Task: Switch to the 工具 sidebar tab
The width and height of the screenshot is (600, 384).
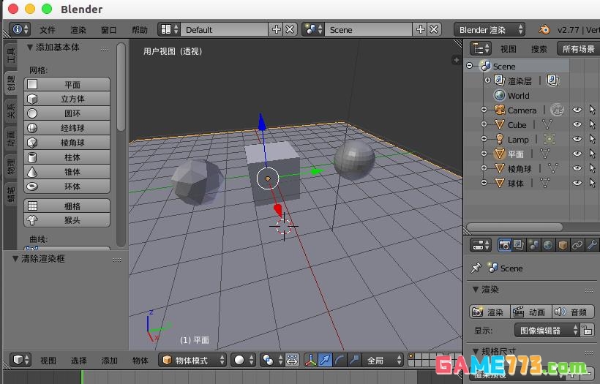Action: (x=11, y=55)
